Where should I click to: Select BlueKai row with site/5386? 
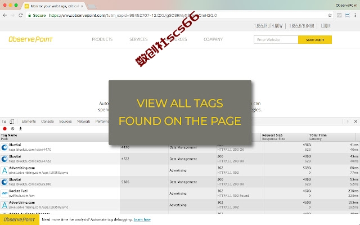[180, 182]
